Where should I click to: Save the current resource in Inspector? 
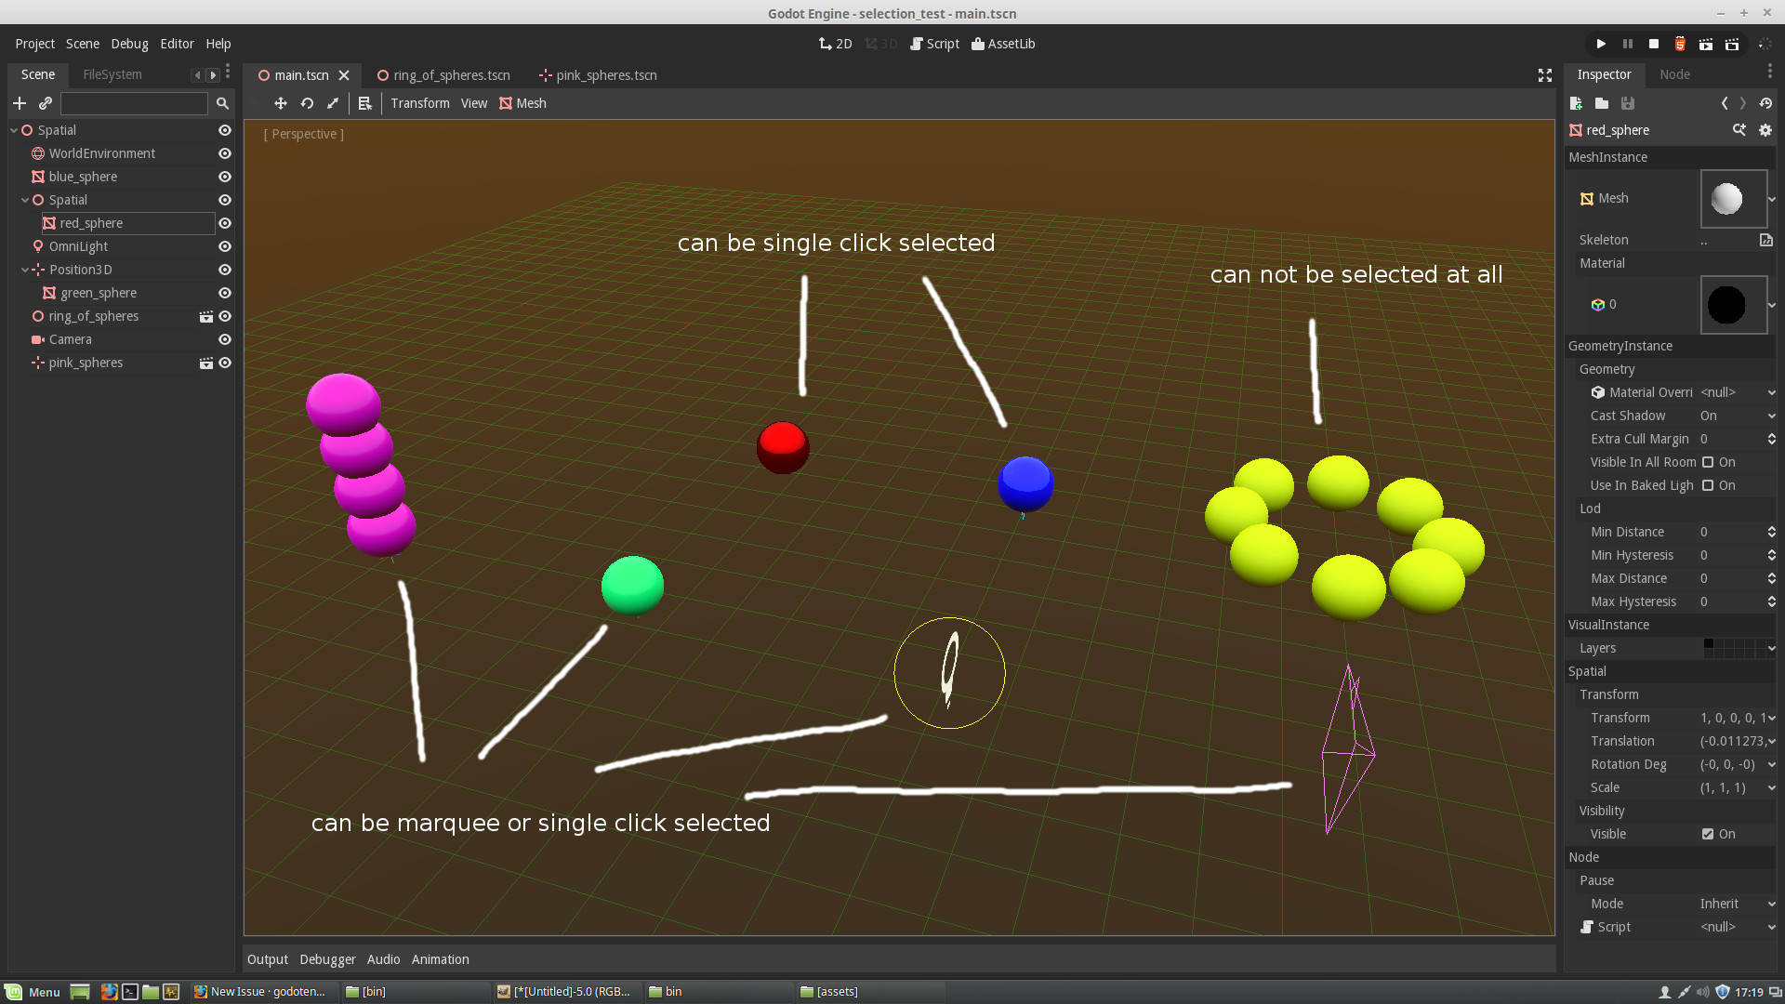coord(1627,103)
